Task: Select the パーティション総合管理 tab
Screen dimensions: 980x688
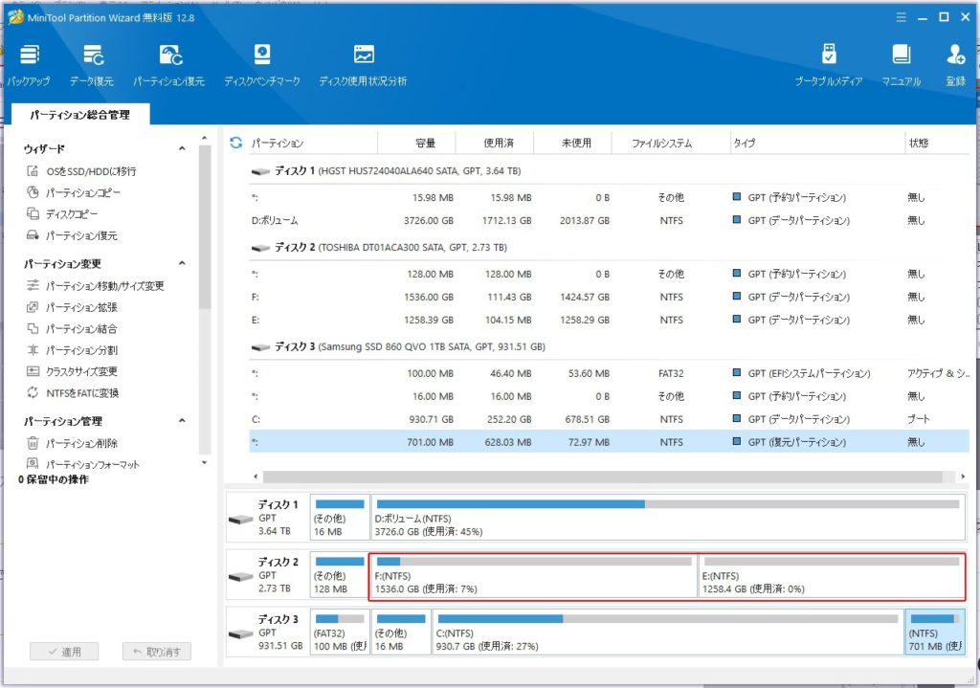Action: (x=79, y=115)
